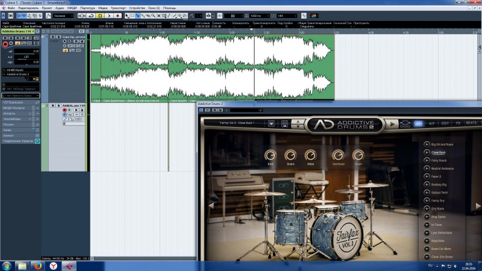Select the Erase tool
Viewport: 482px width, 271px height.
click(148, 16)
